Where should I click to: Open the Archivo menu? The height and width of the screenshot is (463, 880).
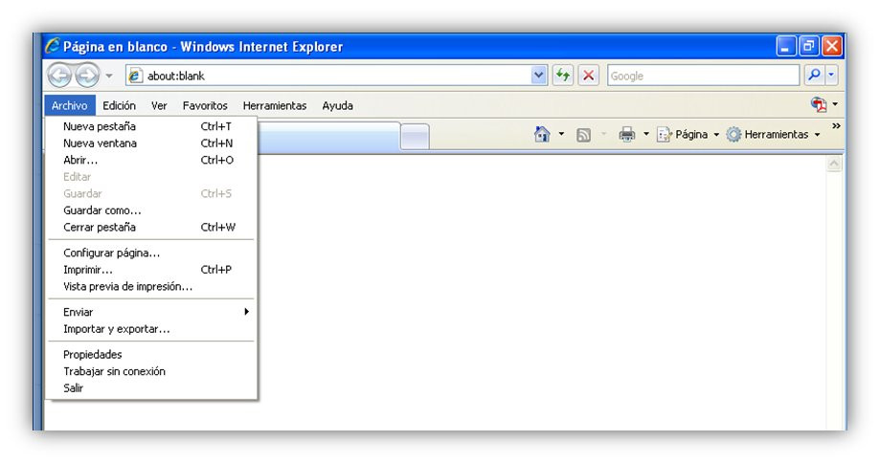pyautogui.click(x=70, y=105)
